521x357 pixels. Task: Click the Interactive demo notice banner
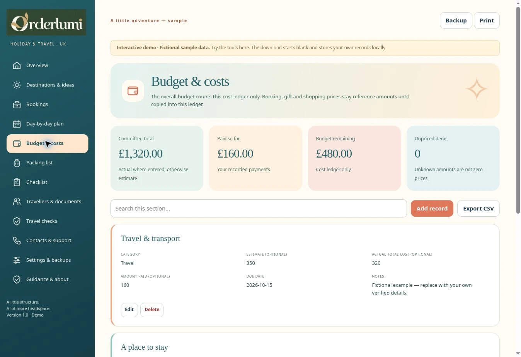click(x=305, y=48)
